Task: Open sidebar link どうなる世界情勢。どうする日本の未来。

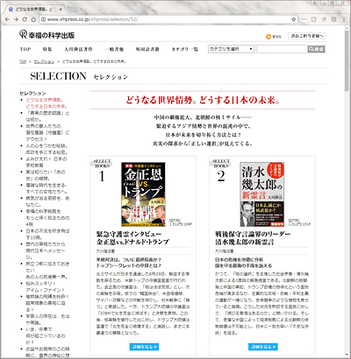Action: click(x=47, y=103)
